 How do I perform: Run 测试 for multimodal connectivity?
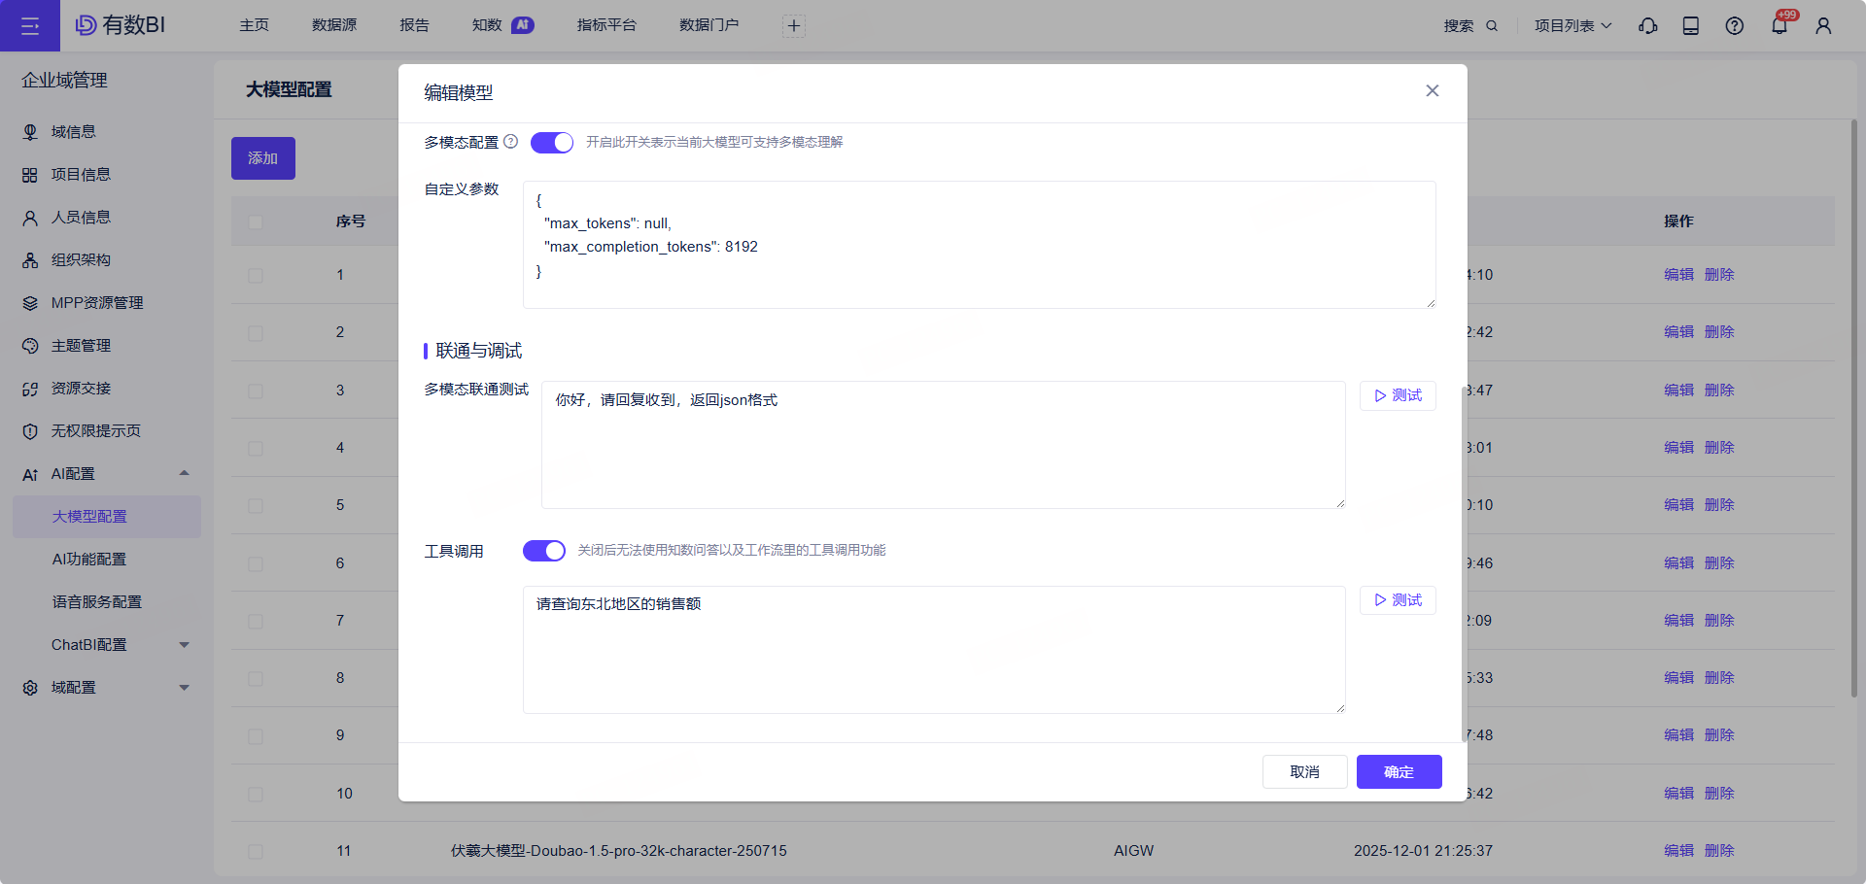click(1398, 395)
